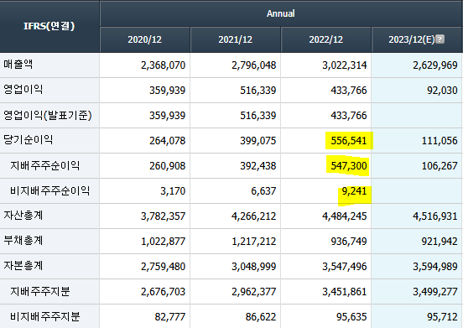Click the 264,078 net income value
The image size is (463, 328).
(x=168, y=141)
